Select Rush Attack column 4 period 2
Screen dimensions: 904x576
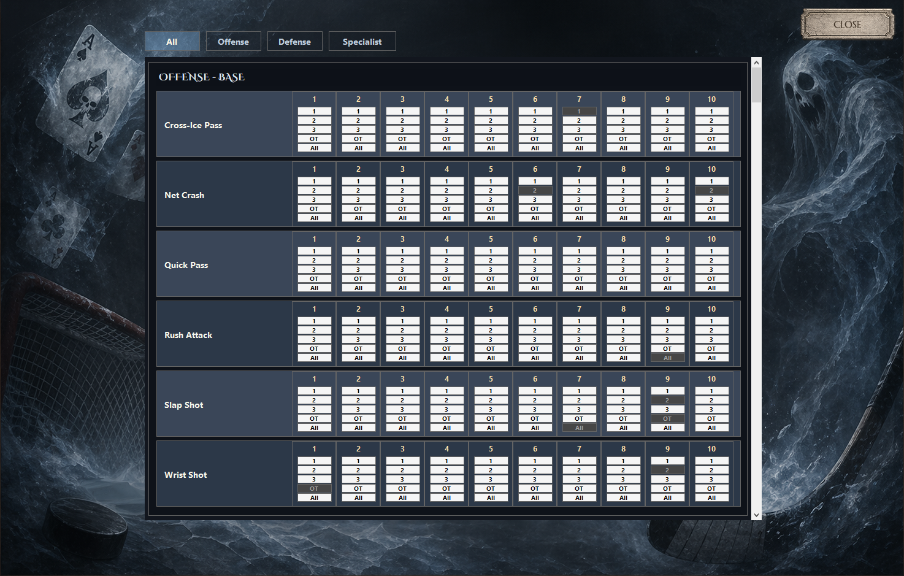coord(446,331)
